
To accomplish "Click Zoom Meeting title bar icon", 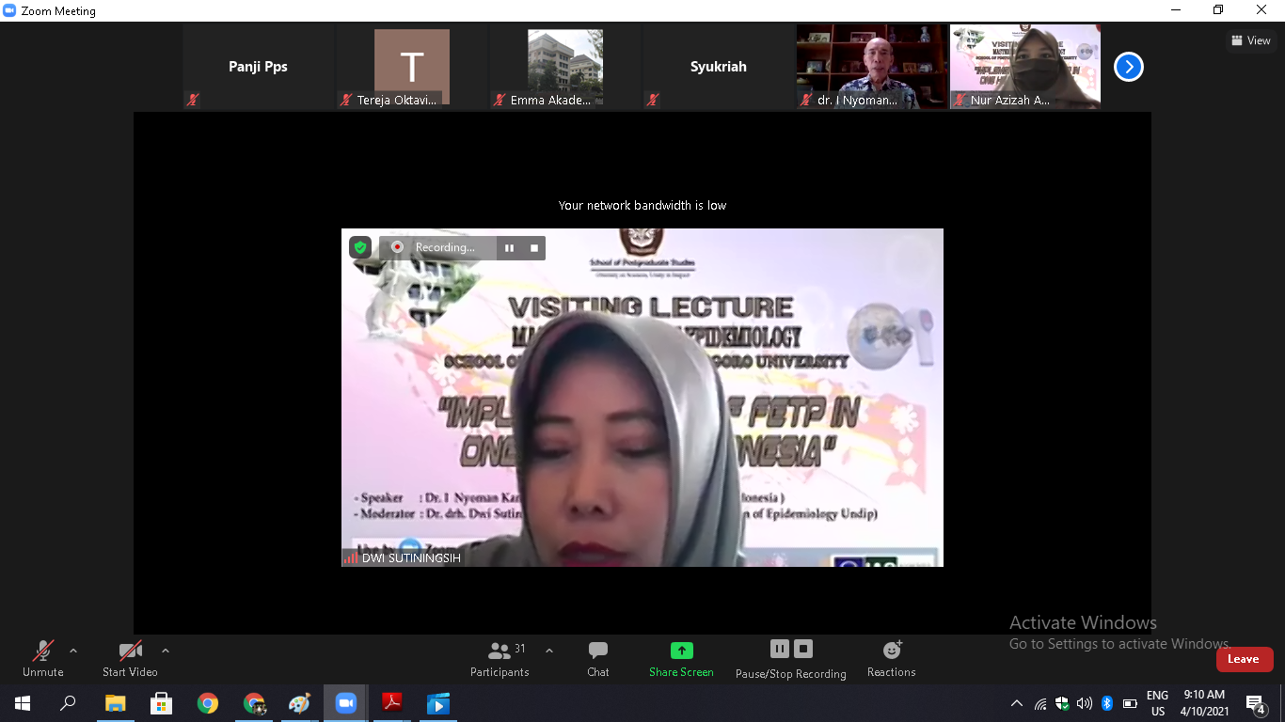I will coord(9,11).
